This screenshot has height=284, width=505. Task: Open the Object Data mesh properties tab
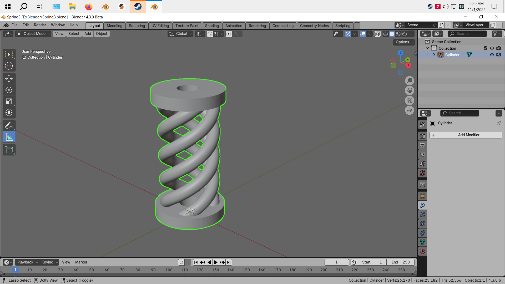[422, 242]
